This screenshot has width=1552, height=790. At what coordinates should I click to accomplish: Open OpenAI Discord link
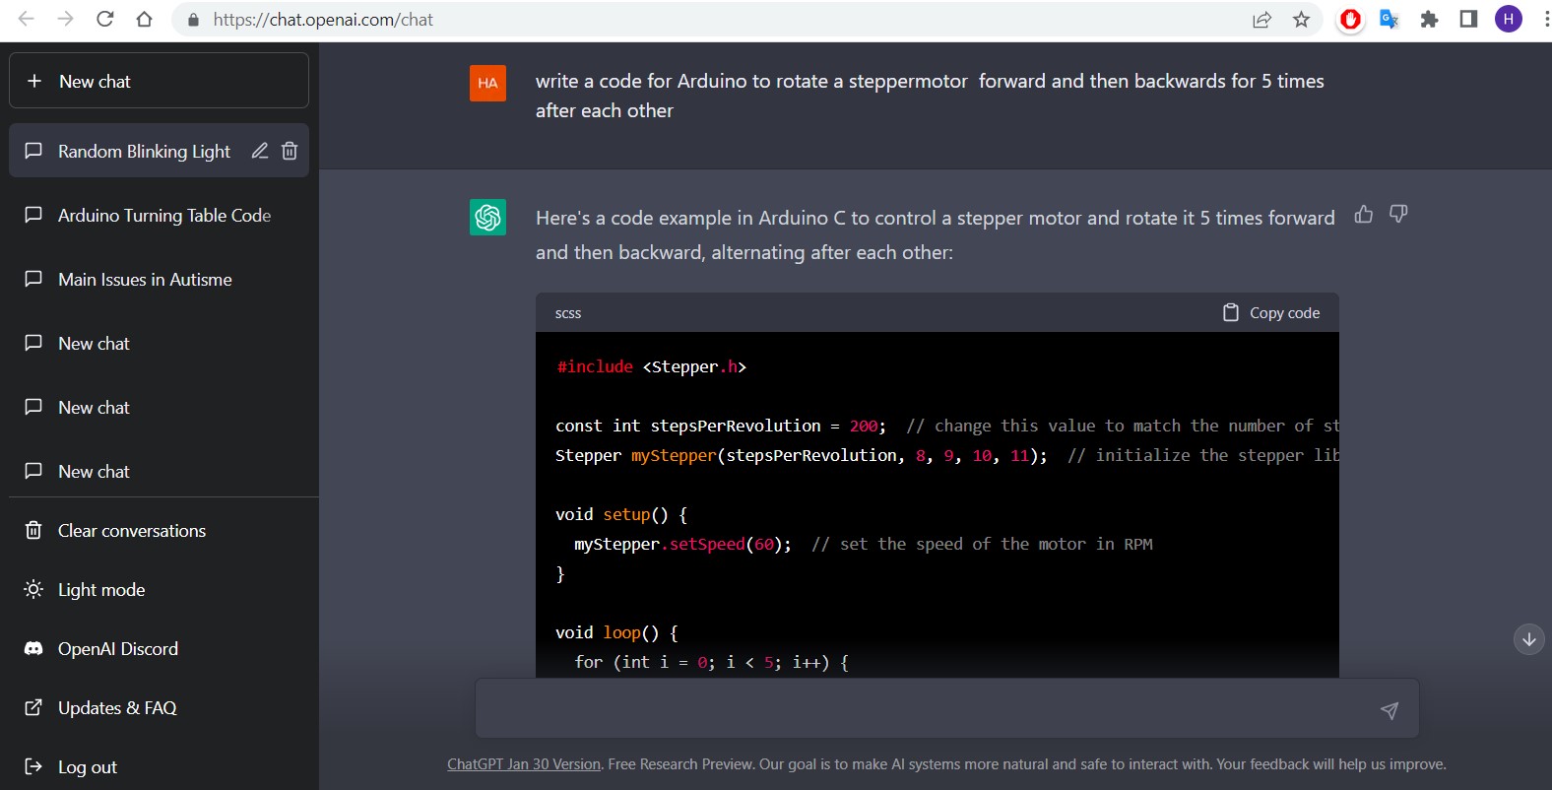159,648
